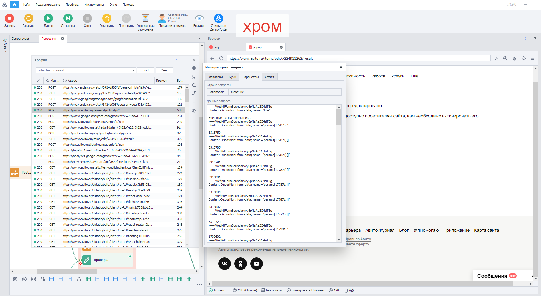Open the Трафик help question mark
The width and height of the screenshot is (541, 296).
(176, 60)
